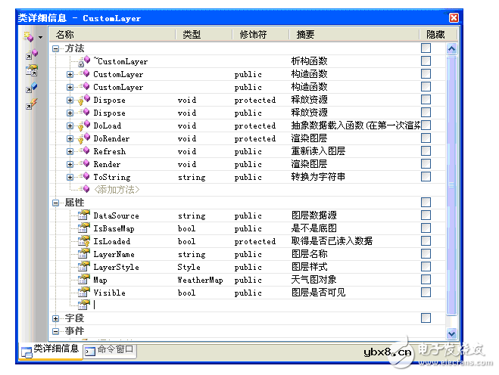
Task: Click the Style type of LayerStyle
Action: 189,267
